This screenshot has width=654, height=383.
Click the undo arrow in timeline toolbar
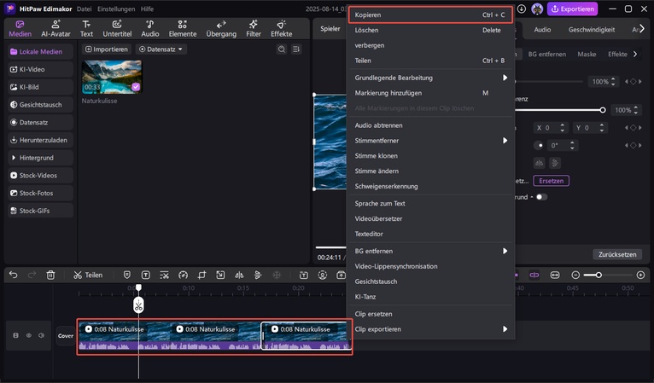pos(13,275)
